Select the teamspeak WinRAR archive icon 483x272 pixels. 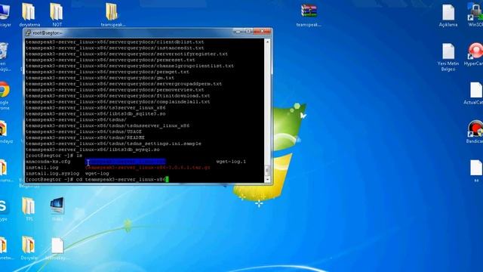click(309, 15)
